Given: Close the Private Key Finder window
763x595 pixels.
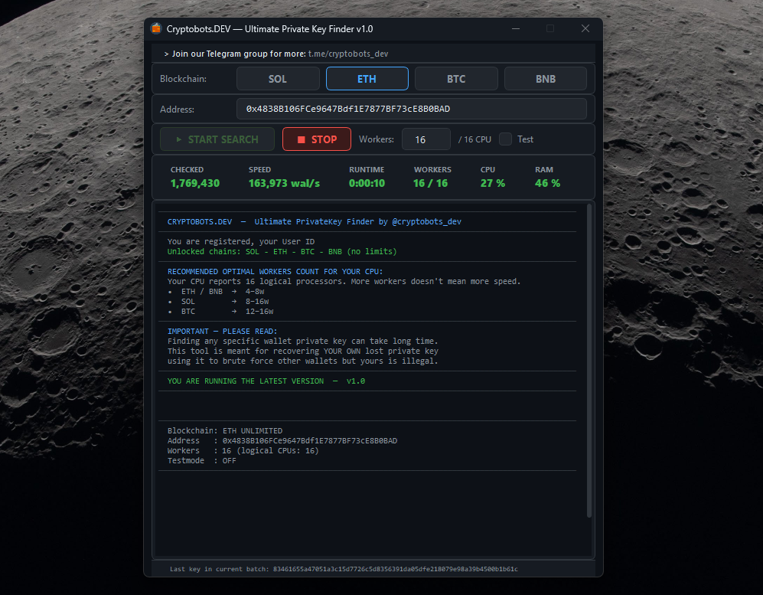Looking at the screenshot, I should click(x=585, y=29).
